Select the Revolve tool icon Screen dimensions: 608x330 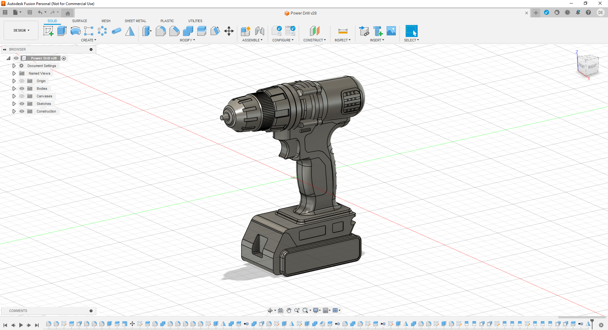click(75, 31)
